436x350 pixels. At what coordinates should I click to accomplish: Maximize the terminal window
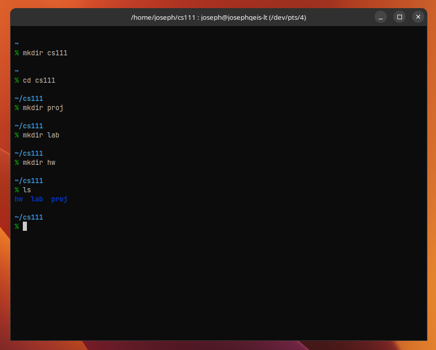399,17
